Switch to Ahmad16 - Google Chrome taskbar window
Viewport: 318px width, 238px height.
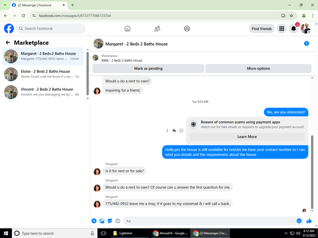(170, 233)
